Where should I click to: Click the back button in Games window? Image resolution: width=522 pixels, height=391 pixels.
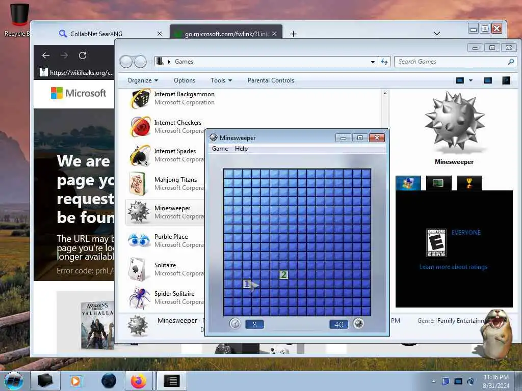[126, 62]
